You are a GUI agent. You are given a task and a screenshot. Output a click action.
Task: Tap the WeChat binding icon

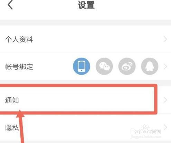tap(104, 66)
